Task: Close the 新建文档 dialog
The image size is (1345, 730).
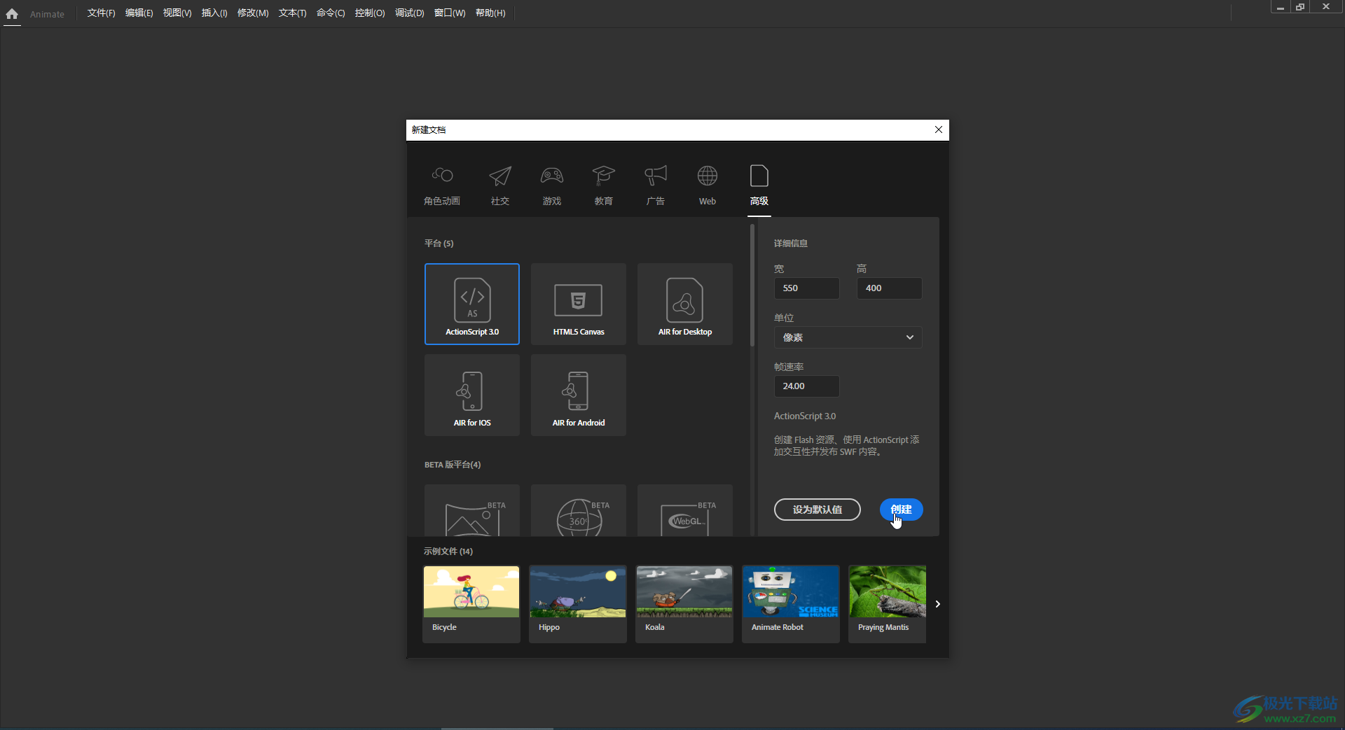Action: point(939,129)
